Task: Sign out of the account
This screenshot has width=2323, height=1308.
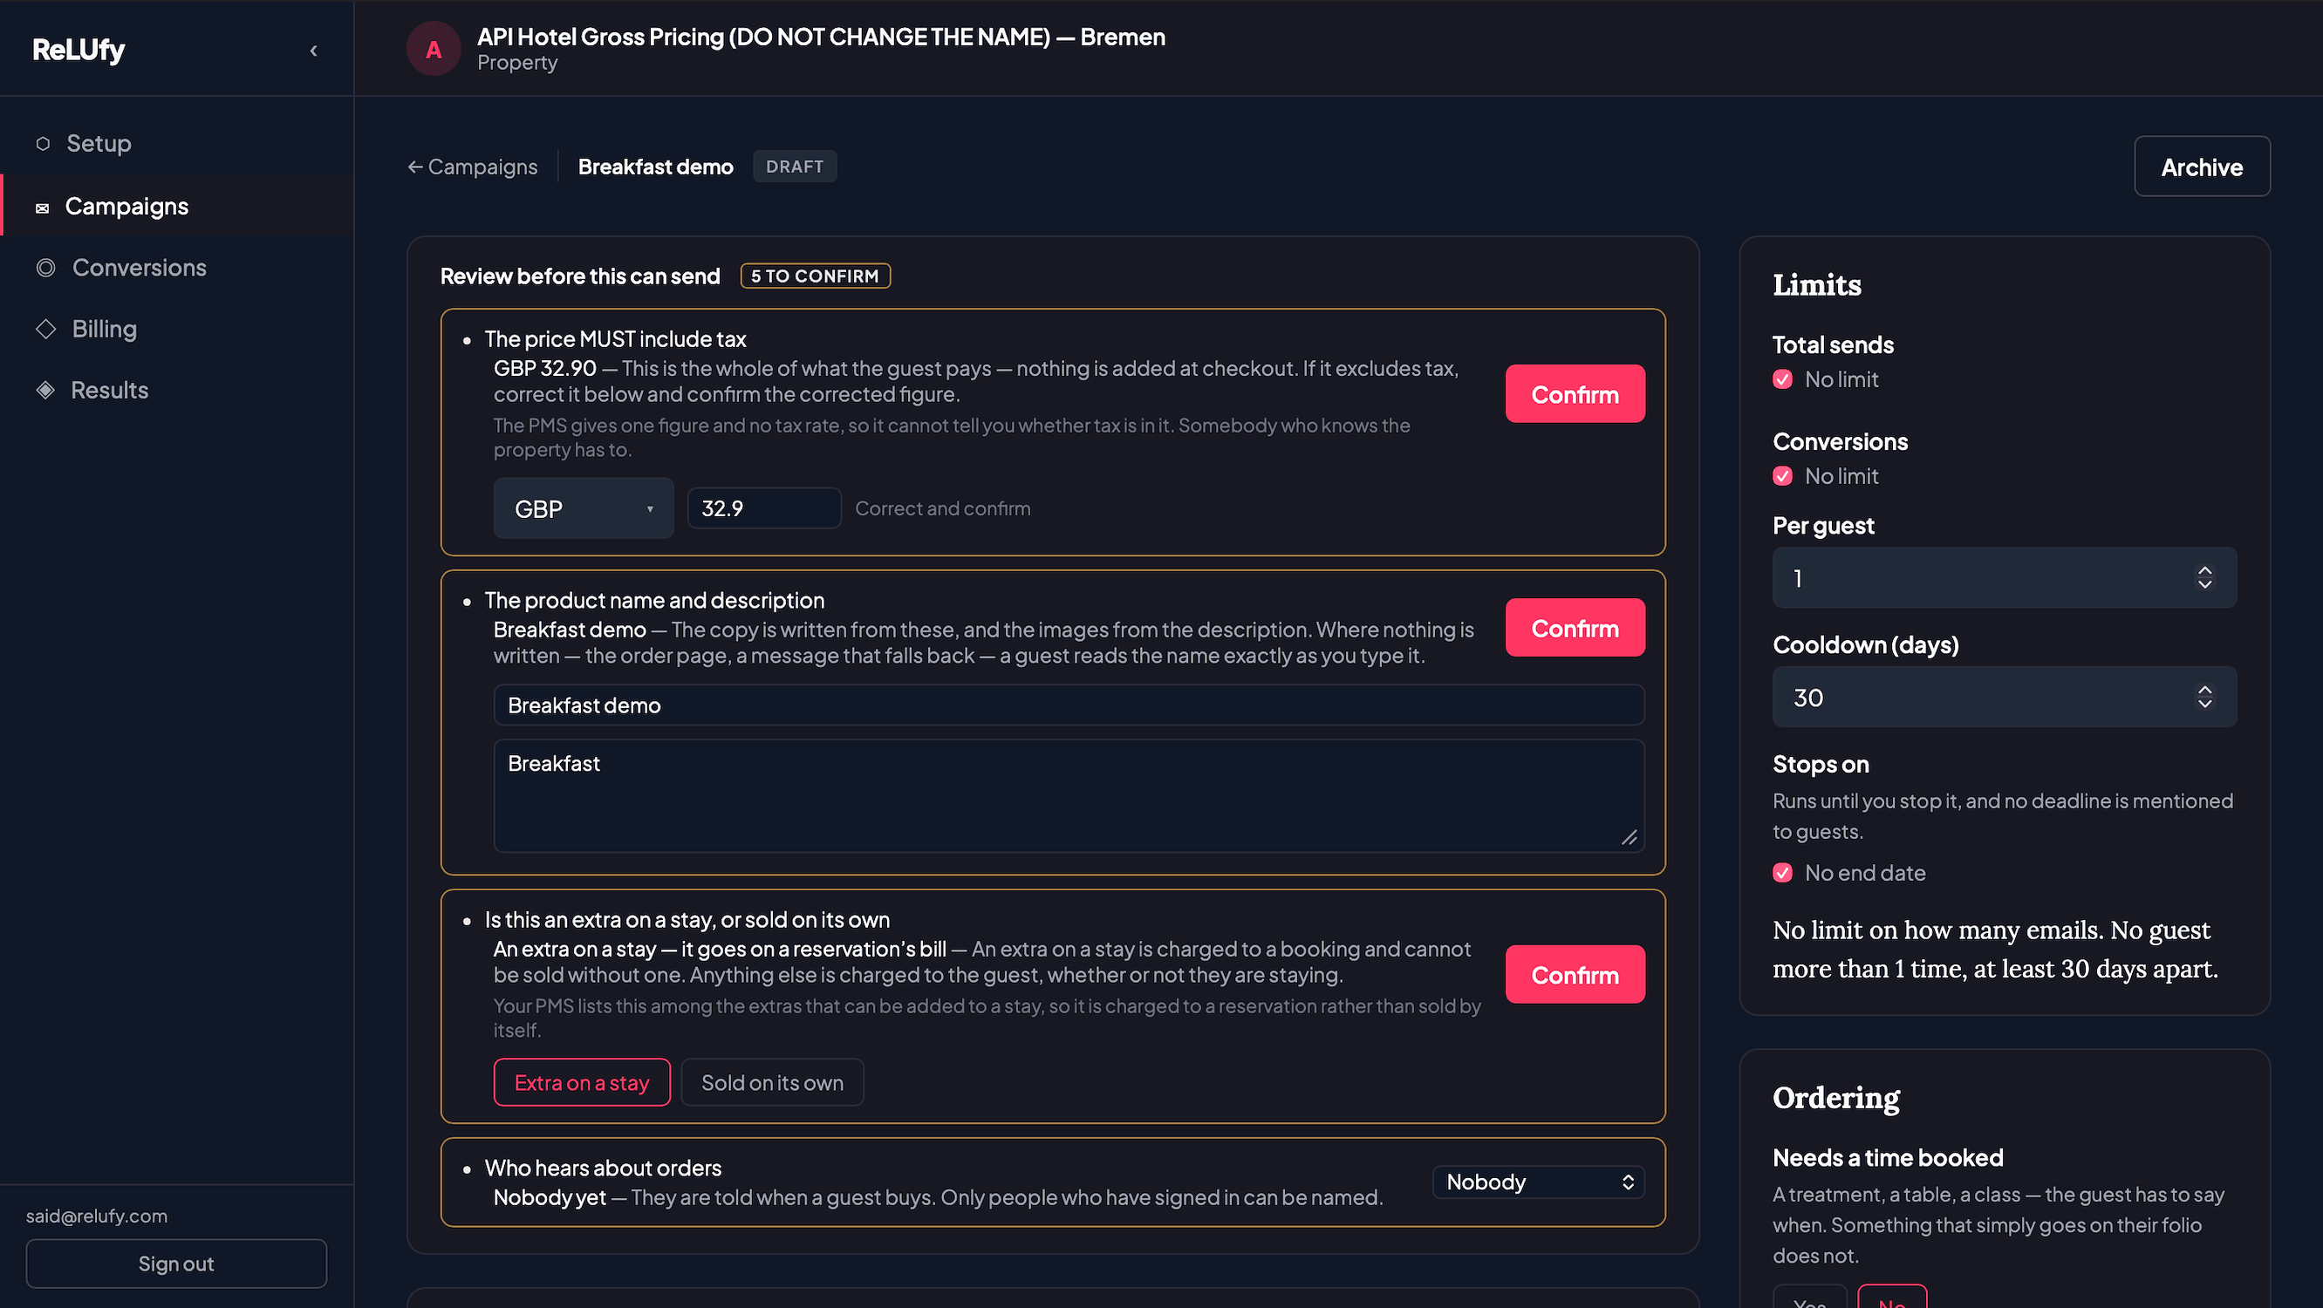Action: pyautogui.click(x=176, y=1264)
